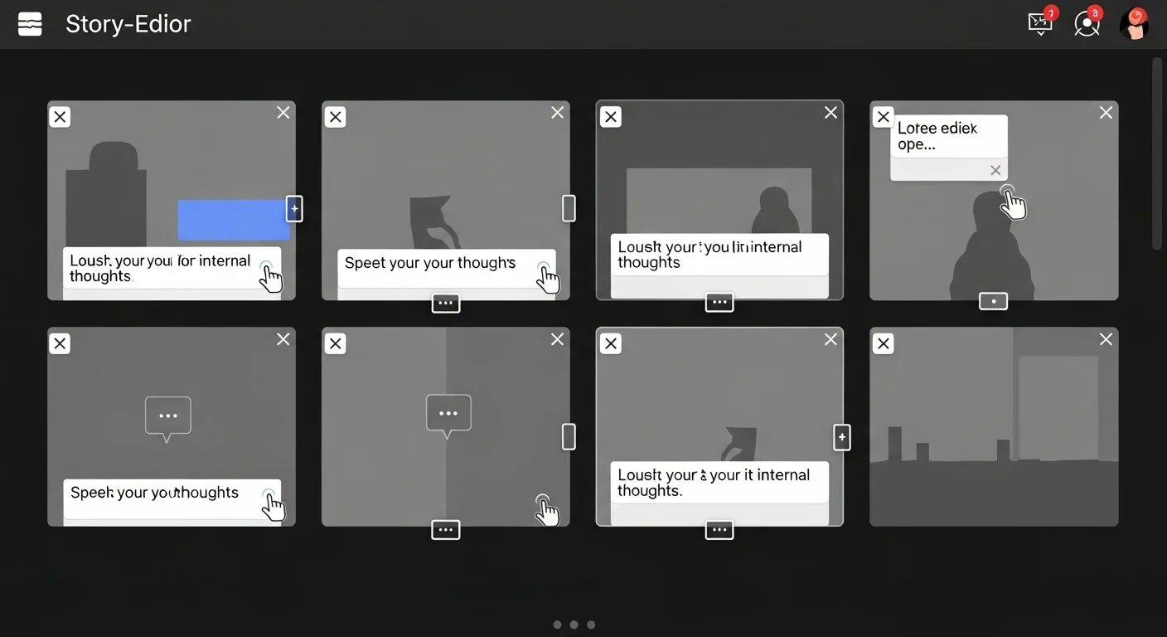The height and width of the screenshot is (637, 1167).
Task: Click edge handle on 'Speet your your thoughts' panel
Action: (x=569, y=207)
